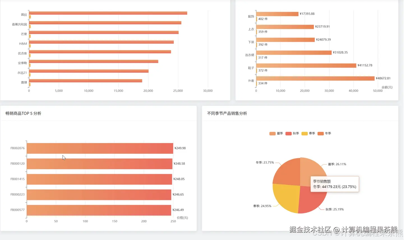Viewport: 404px width, 240px height.
Task: Click the 价格(元) axis unit label
Action: pos(182,218)
